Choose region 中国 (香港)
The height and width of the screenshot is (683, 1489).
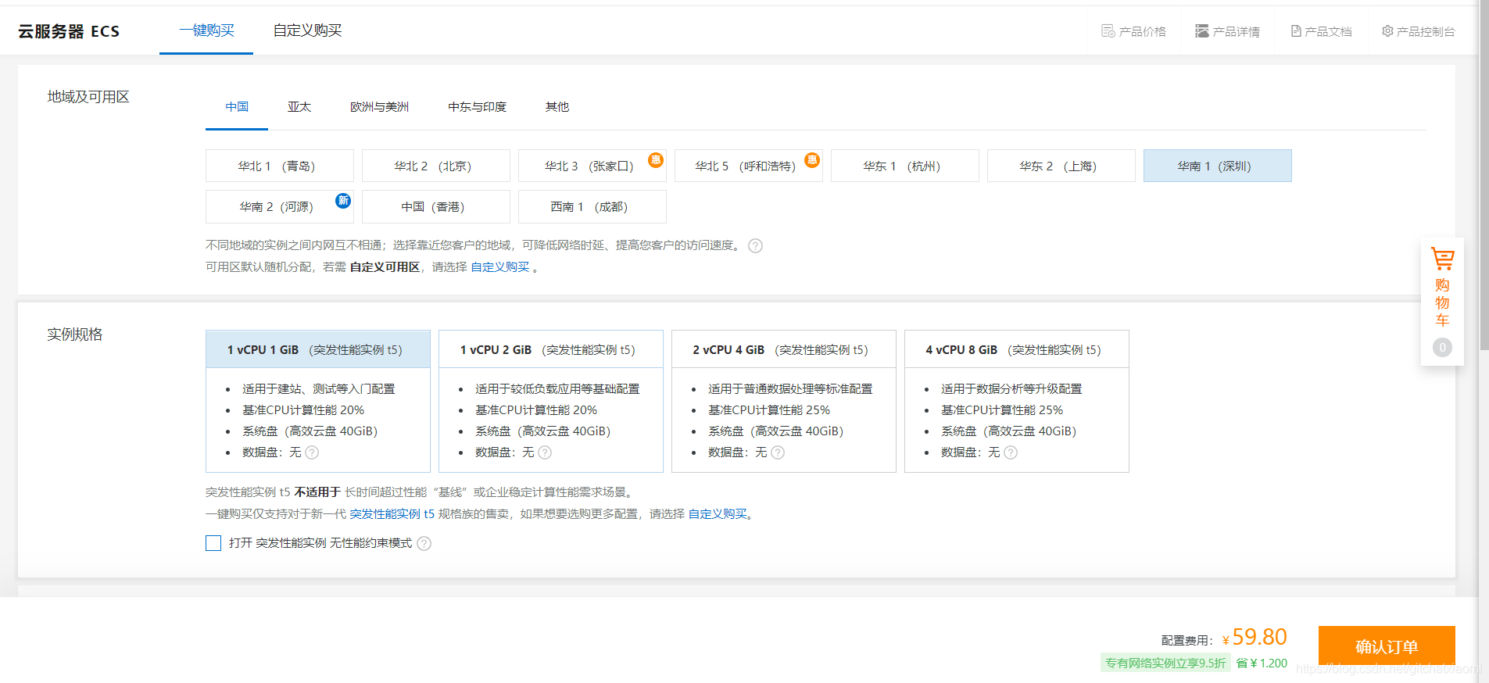pos(436,206)
